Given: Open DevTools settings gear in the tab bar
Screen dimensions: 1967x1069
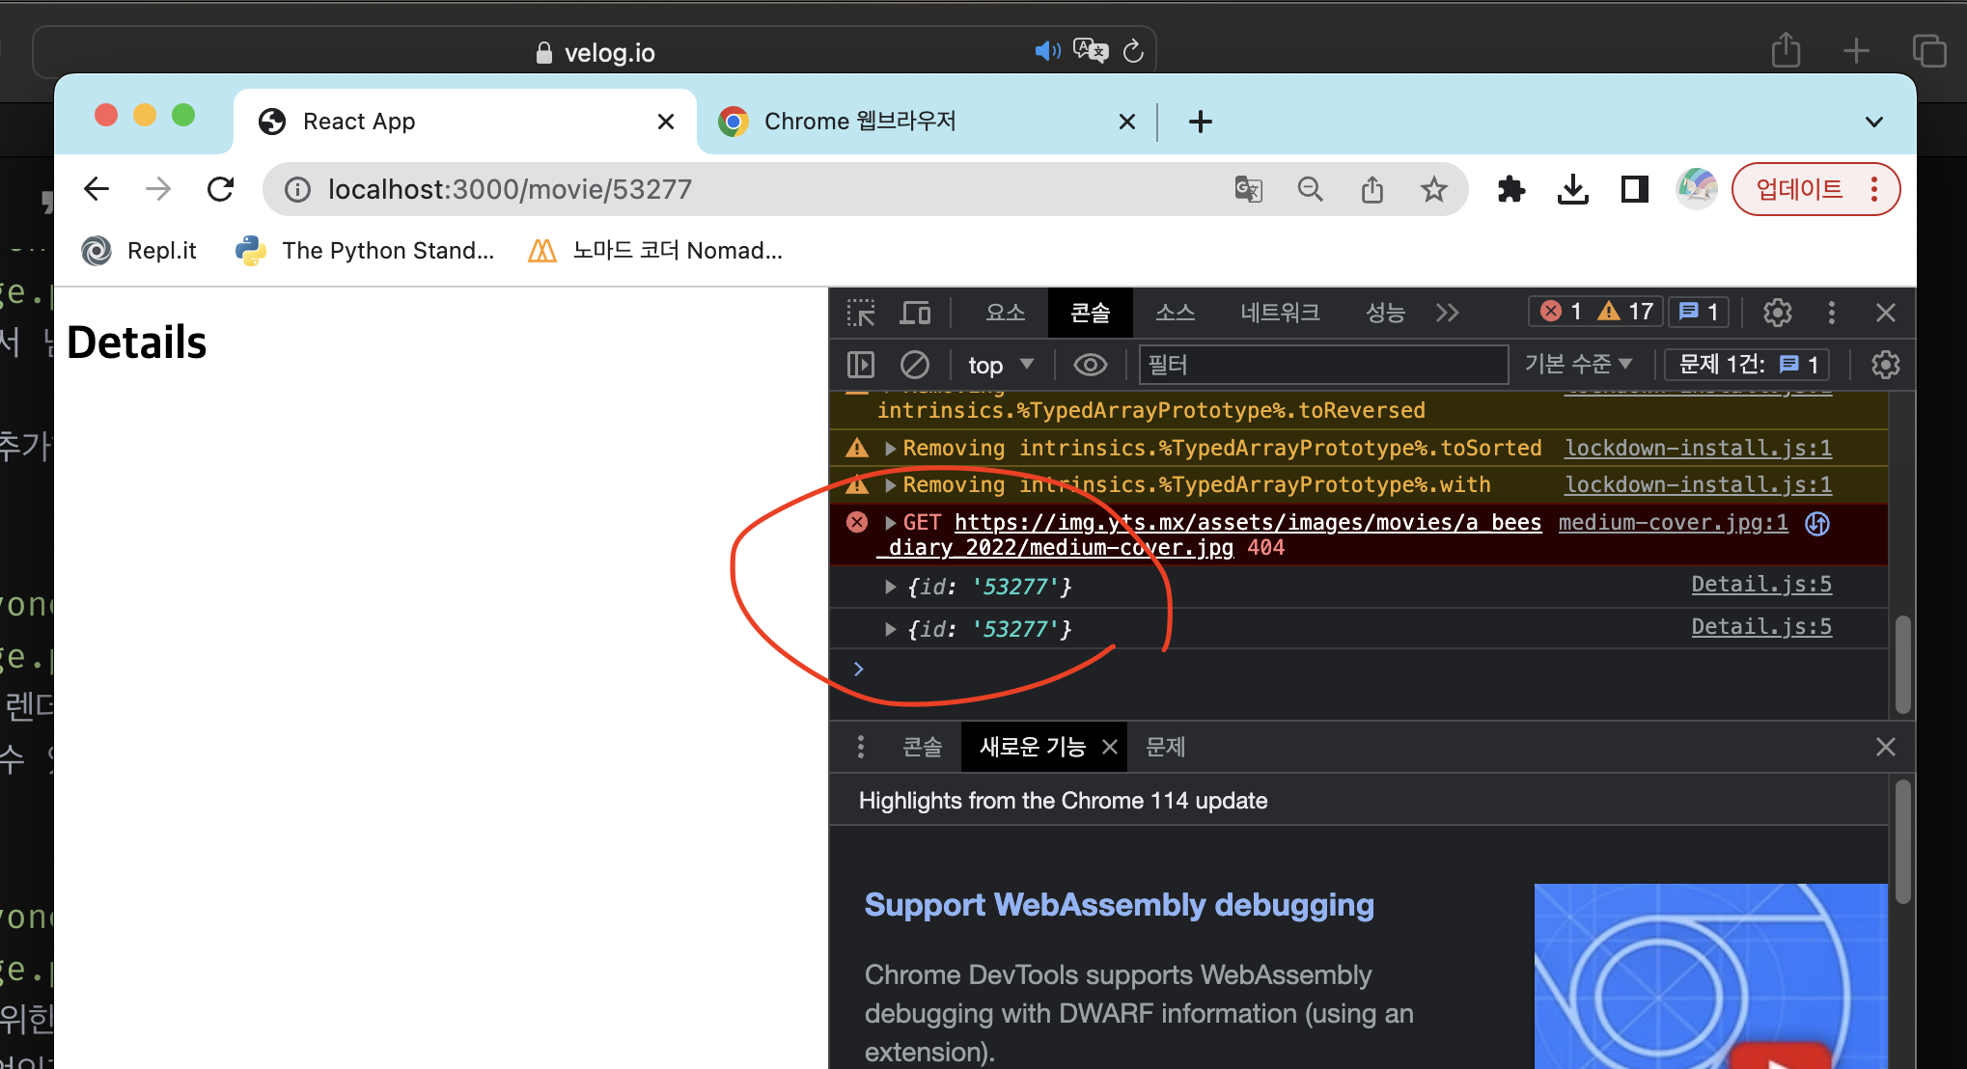Looking at the screenshot, I should 1777,313.
